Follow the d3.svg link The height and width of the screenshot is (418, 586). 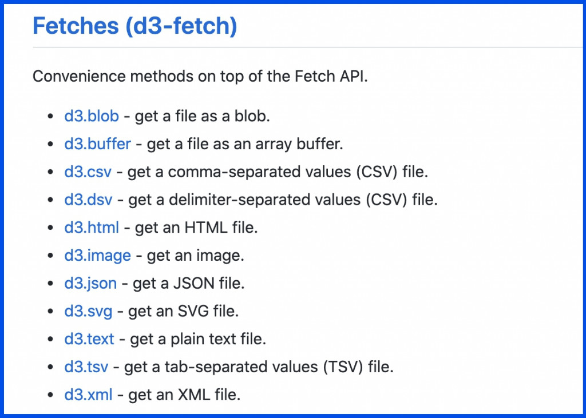coord(88,311)
